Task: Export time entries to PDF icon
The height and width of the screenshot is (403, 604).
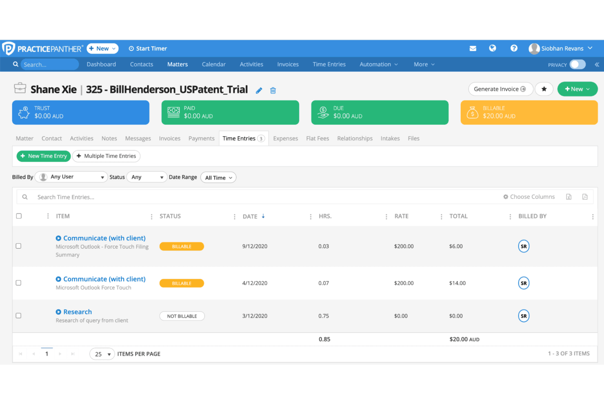Action: [585, 197]
